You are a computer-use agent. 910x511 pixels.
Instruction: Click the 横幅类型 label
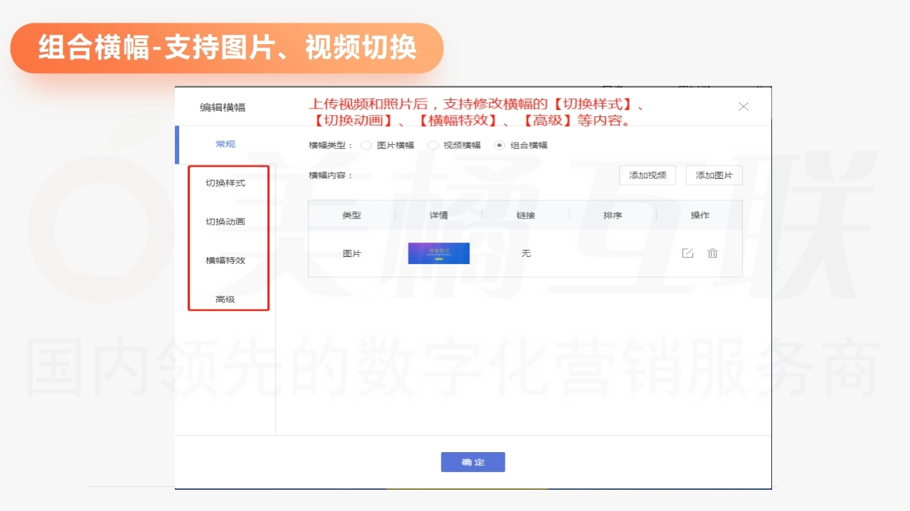click(x=331, y=145)
